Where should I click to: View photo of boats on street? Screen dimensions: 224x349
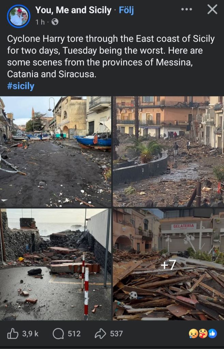(55, 151)
